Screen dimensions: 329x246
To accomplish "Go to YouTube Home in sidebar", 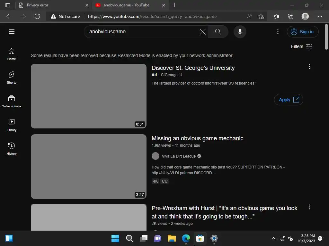I will [x=12, y=54].
